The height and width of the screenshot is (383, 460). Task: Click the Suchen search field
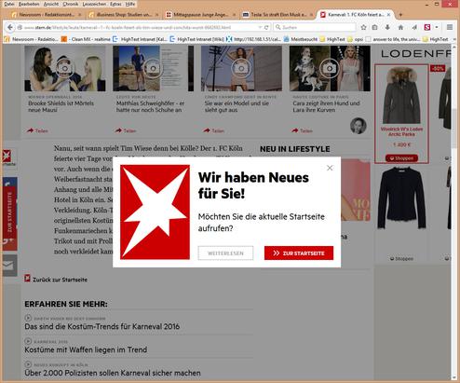[315, 27]
